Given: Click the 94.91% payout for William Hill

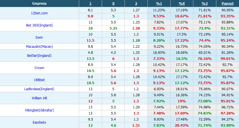Looking at the screenshot, I should click(228, 95).
